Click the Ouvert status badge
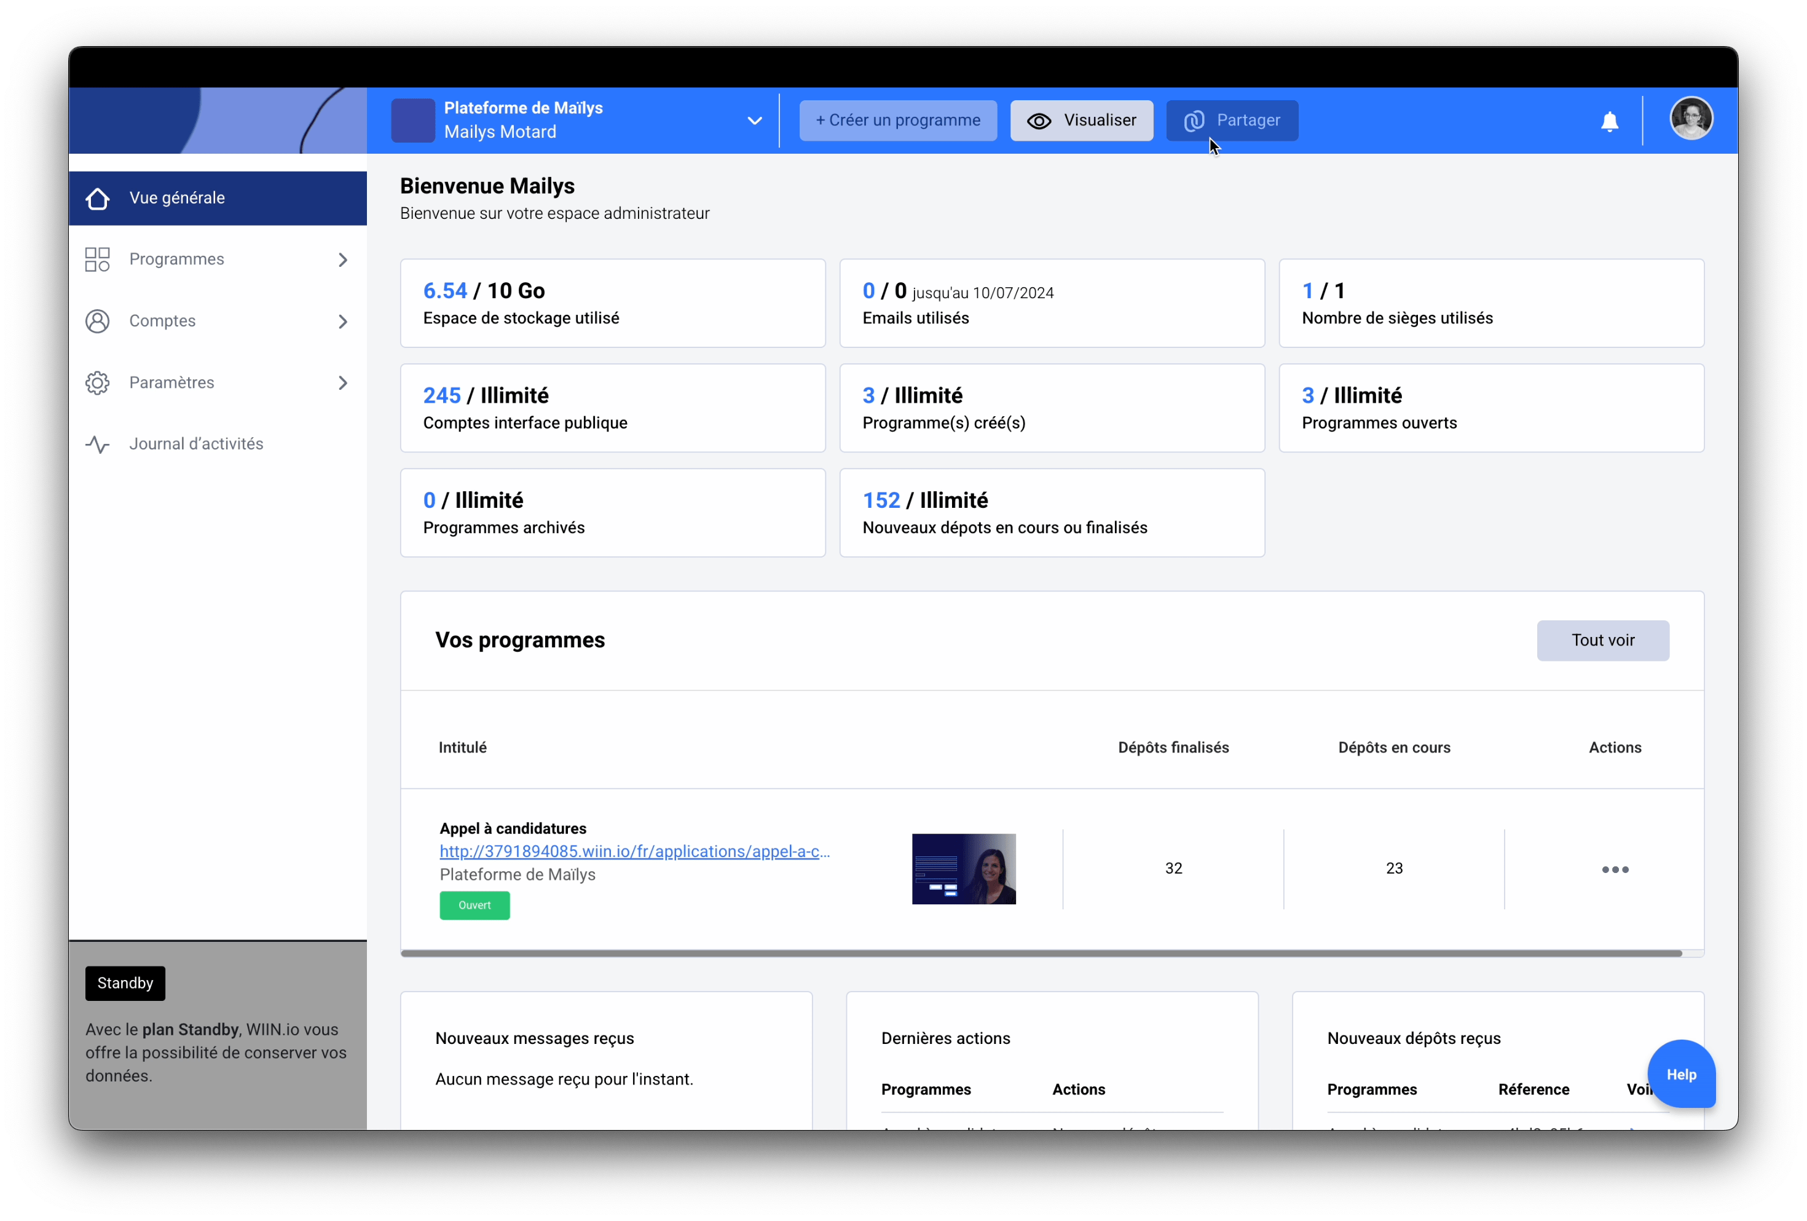The width and height of the screenshot is (1807, 1221). 474,905
